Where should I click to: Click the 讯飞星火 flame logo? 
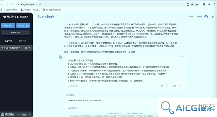23,17
